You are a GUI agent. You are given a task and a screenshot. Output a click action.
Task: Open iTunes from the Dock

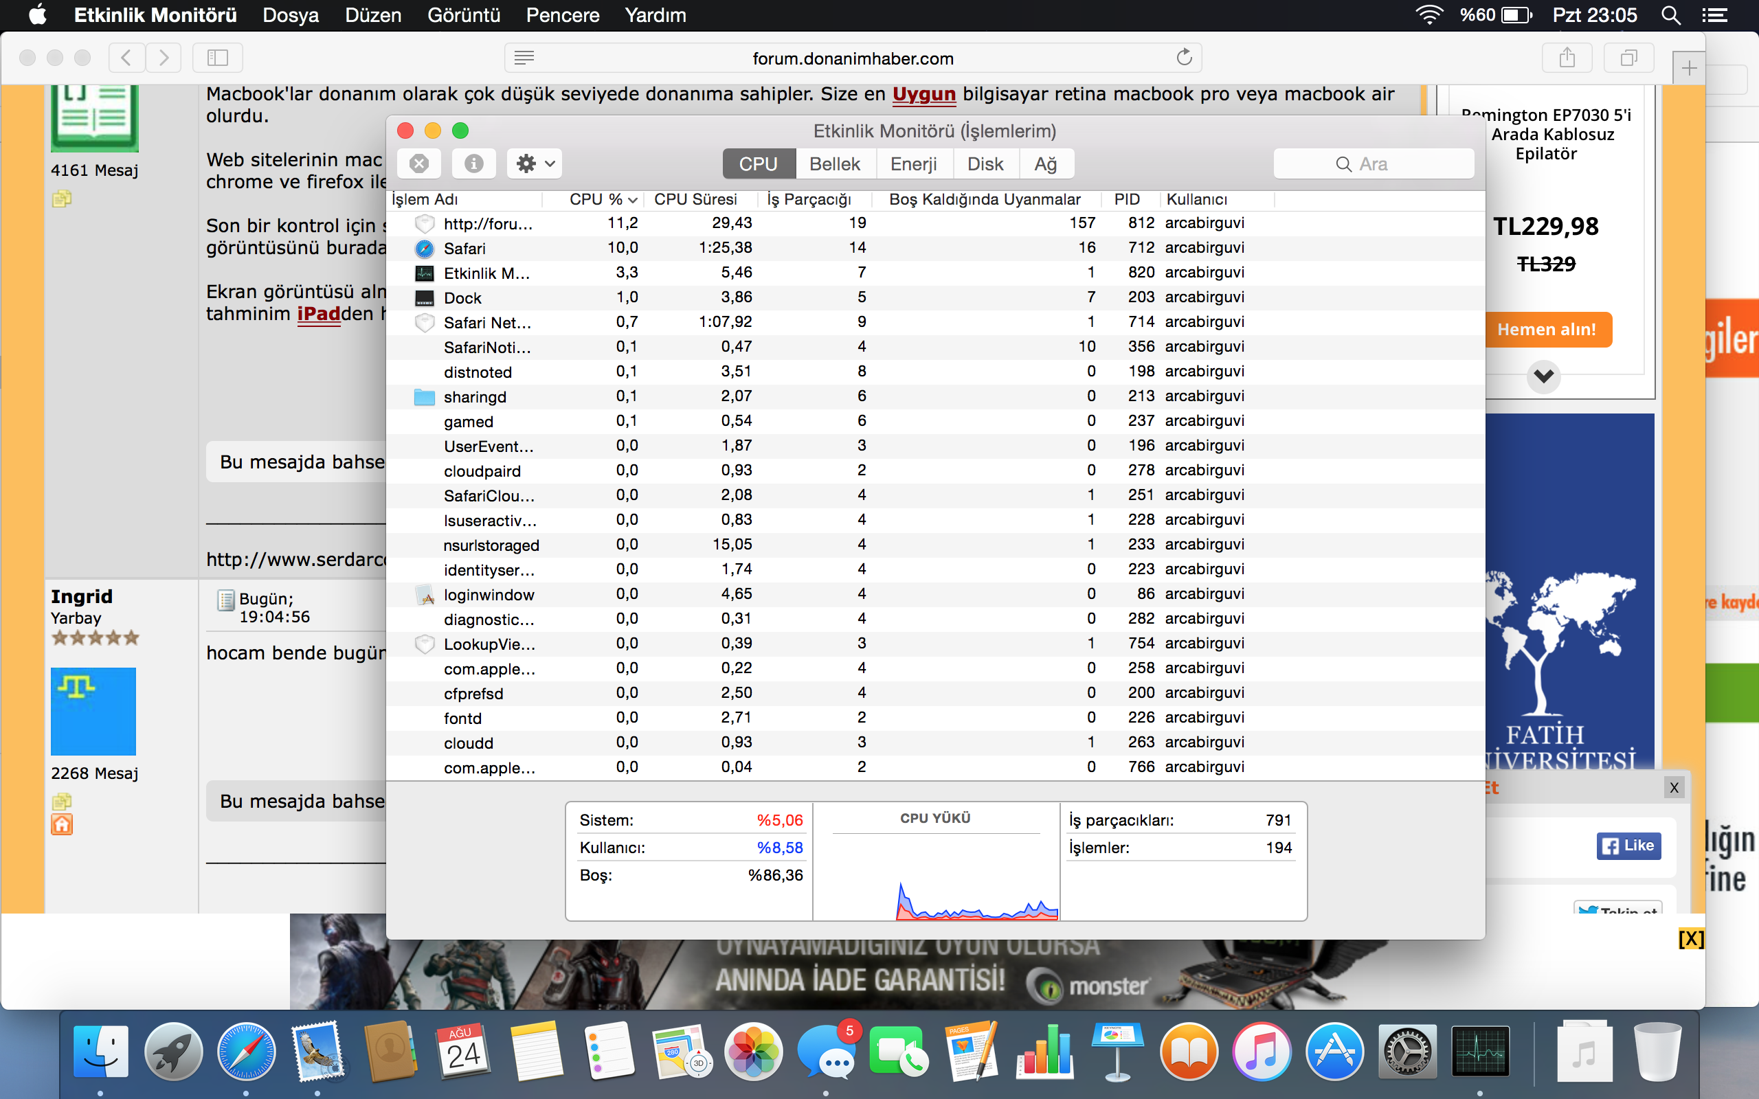click(x=1262, y=1051)
